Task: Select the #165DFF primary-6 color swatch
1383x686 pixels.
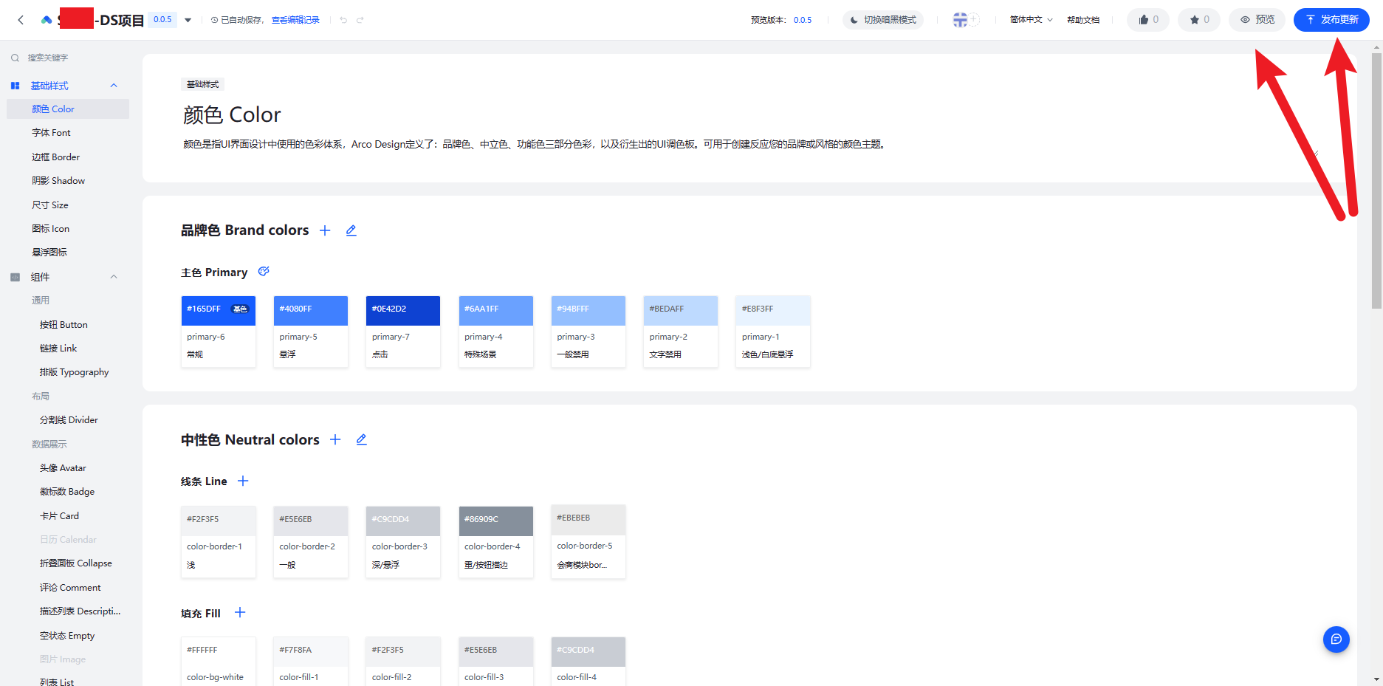Action: (219, 310)
